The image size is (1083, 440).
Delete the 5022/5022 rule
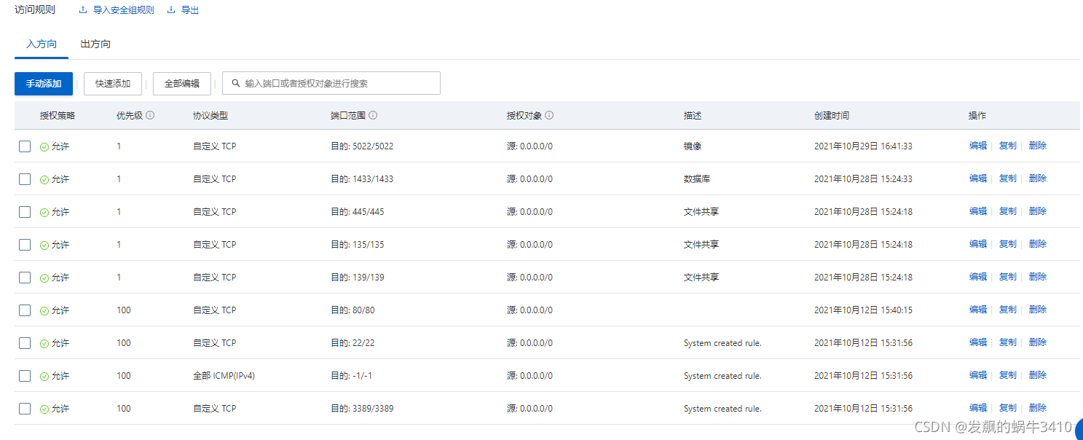tap(1038, 146)
